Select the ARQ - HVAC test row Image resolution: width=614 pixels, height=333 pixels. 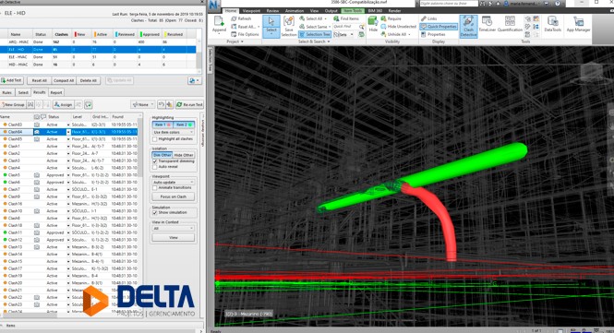(x=98, y=42)
